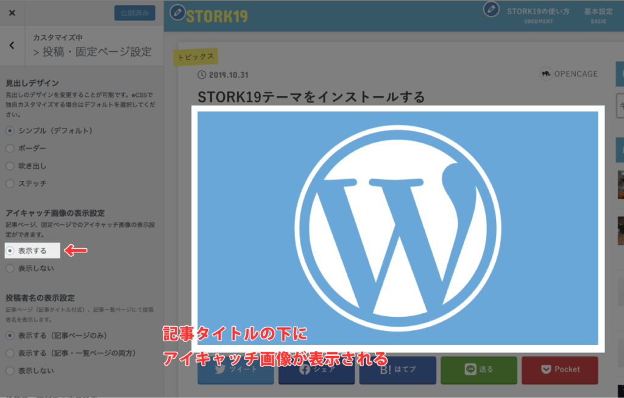
Task: Click the アイキャッチ画像の表示設定 heading
Action: pos(55,213)
